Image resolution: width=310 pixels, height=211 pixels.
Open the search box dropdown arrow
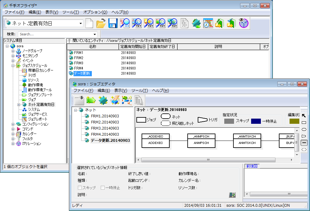(x=95, y=34)
